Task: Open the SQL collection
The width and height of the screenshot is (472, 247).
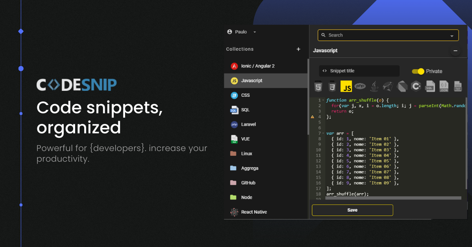Action: [x=265, y=110]
